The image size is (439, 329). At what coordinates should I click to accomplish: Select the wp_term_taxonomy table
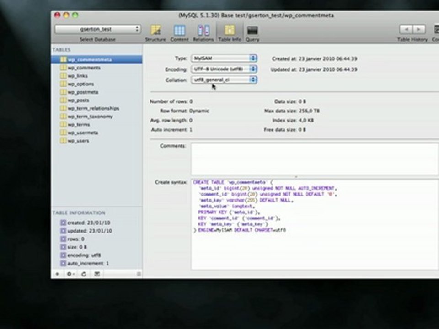pos(96,117)
